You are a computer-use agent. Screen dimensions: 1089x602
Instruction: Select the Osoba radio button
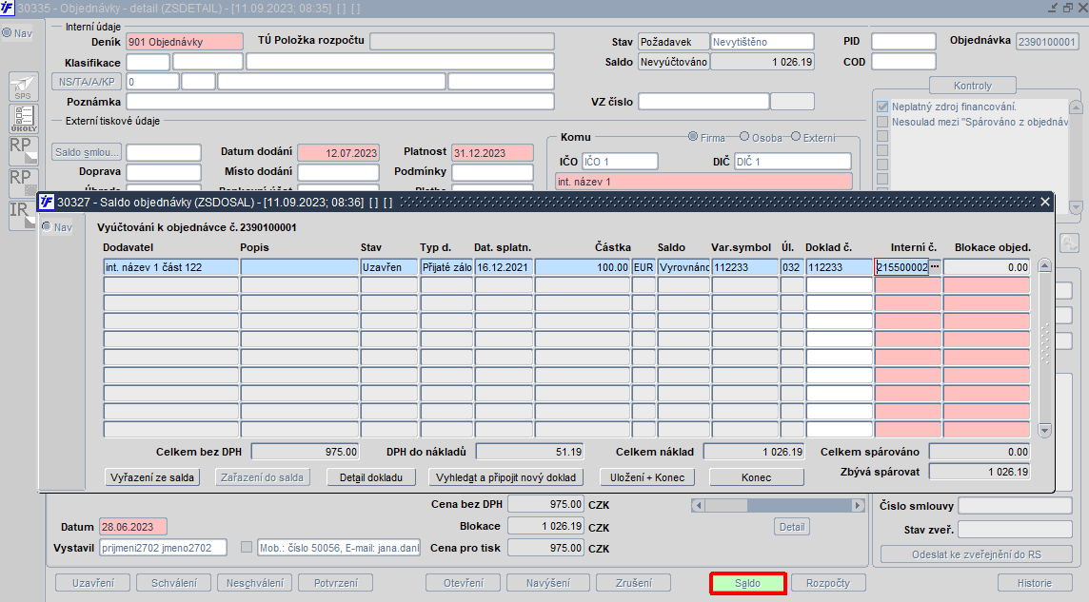[x=744, y=137]
